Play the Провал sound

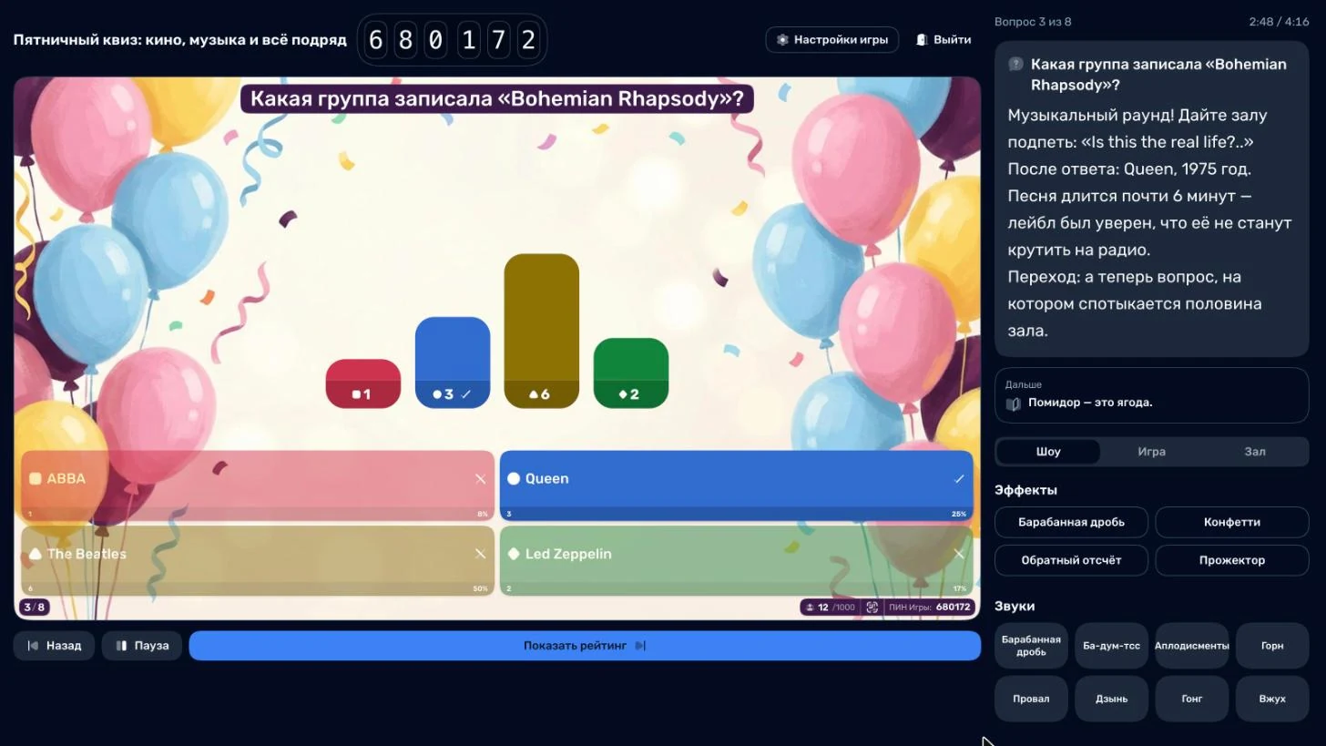point(1031,699)
